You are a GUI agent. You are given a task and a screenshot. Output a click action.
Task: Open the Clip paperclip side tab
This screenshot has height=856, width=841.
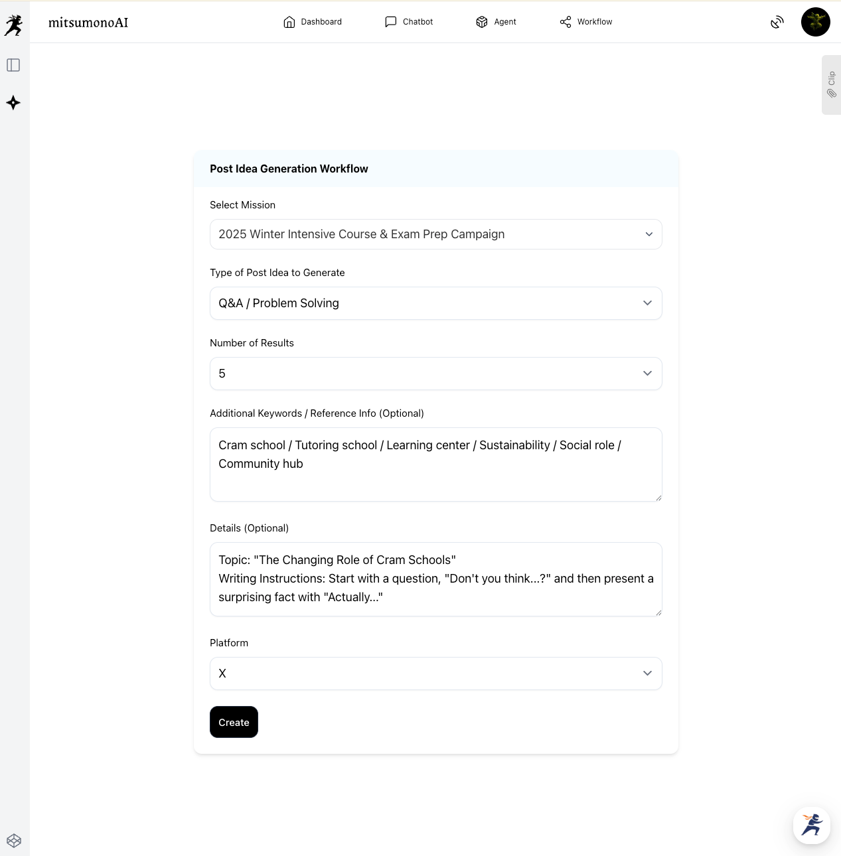[x=831, y=85]
